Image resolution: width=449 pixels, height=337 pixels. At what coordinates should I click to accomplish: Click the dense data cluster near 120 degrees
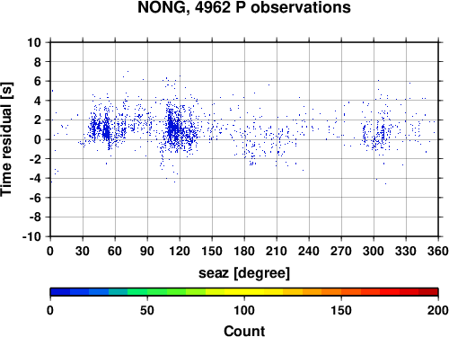[177, 129]
